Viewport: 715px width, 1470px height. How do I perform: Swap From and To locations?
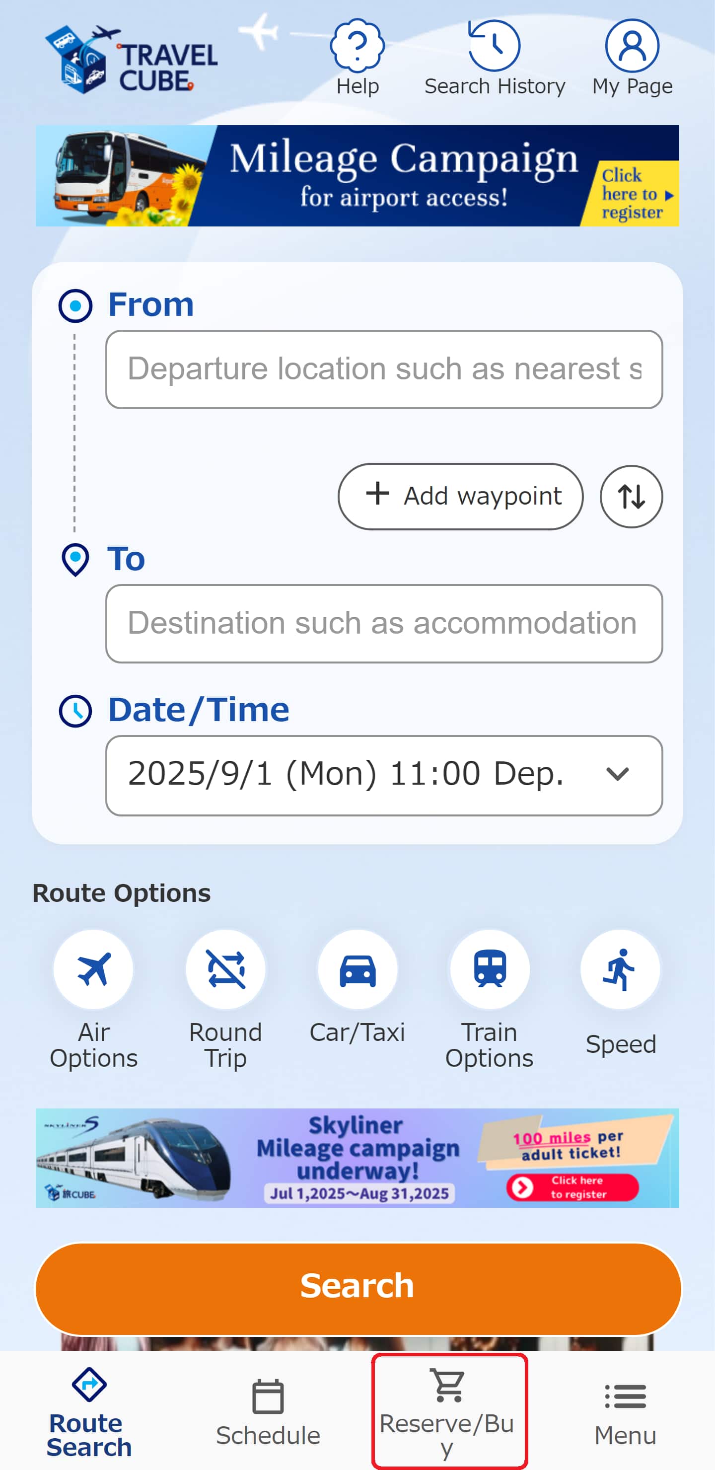coord(631,496)
